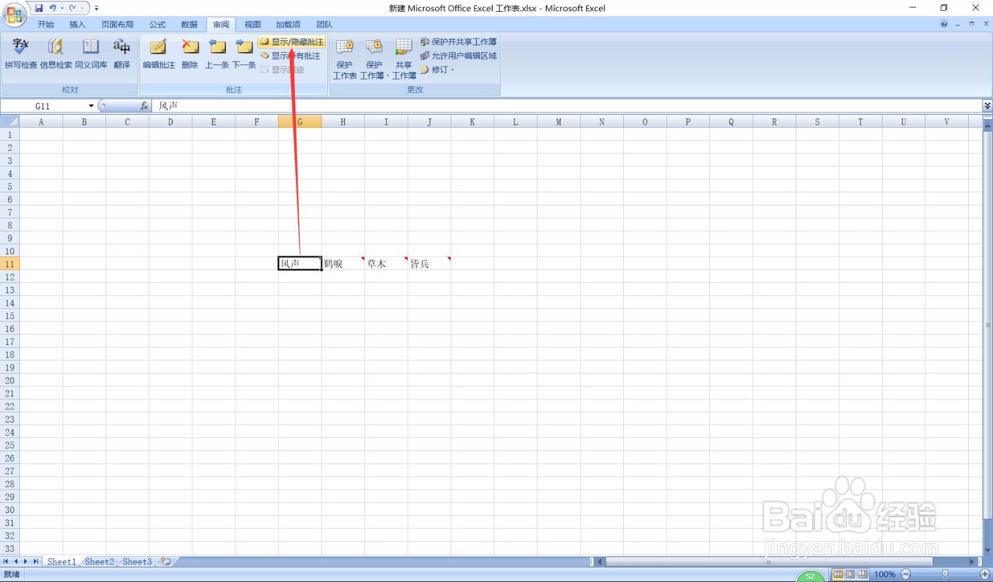Click 保护并共享工作簿
993x582 pixels.
pos(459,42)
